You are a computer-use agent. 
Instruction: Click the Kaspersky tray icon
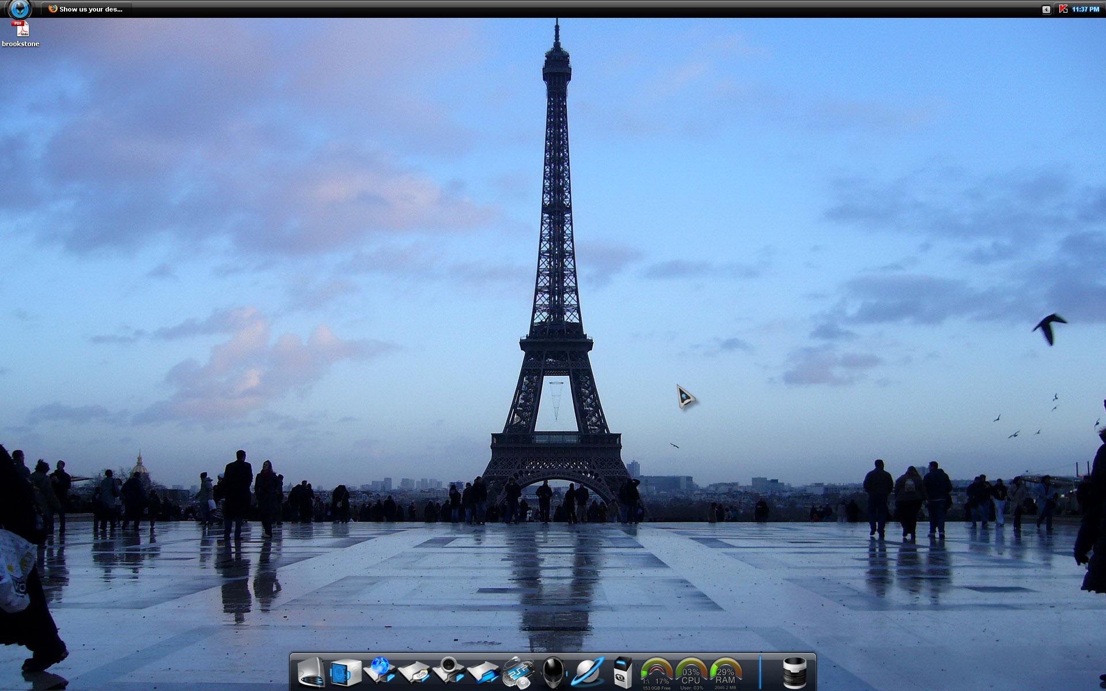tap(1063, 9)
